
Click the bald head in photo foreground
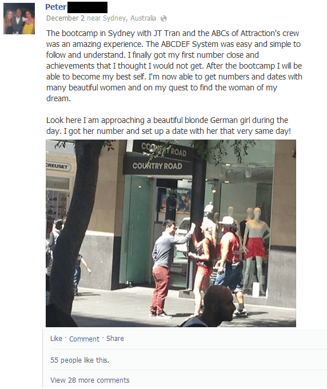218,305
